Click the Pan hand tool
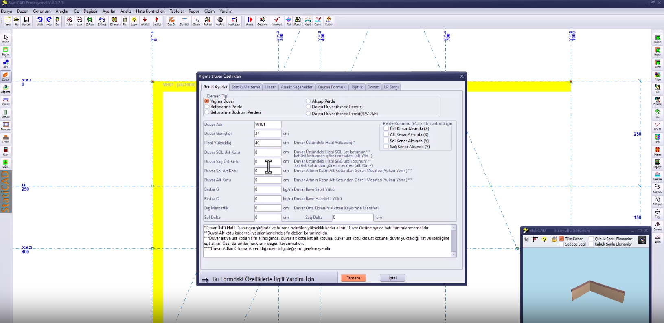The height and width of the screenshot is (323, 664). (x=125, y=21)
